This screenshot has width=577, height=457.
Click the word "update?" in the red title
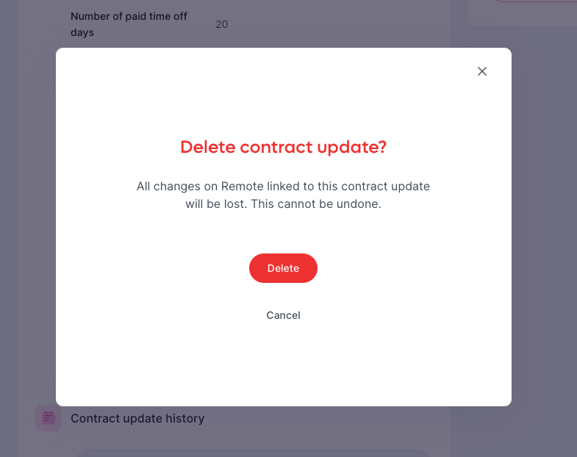[x=352, y=147]
